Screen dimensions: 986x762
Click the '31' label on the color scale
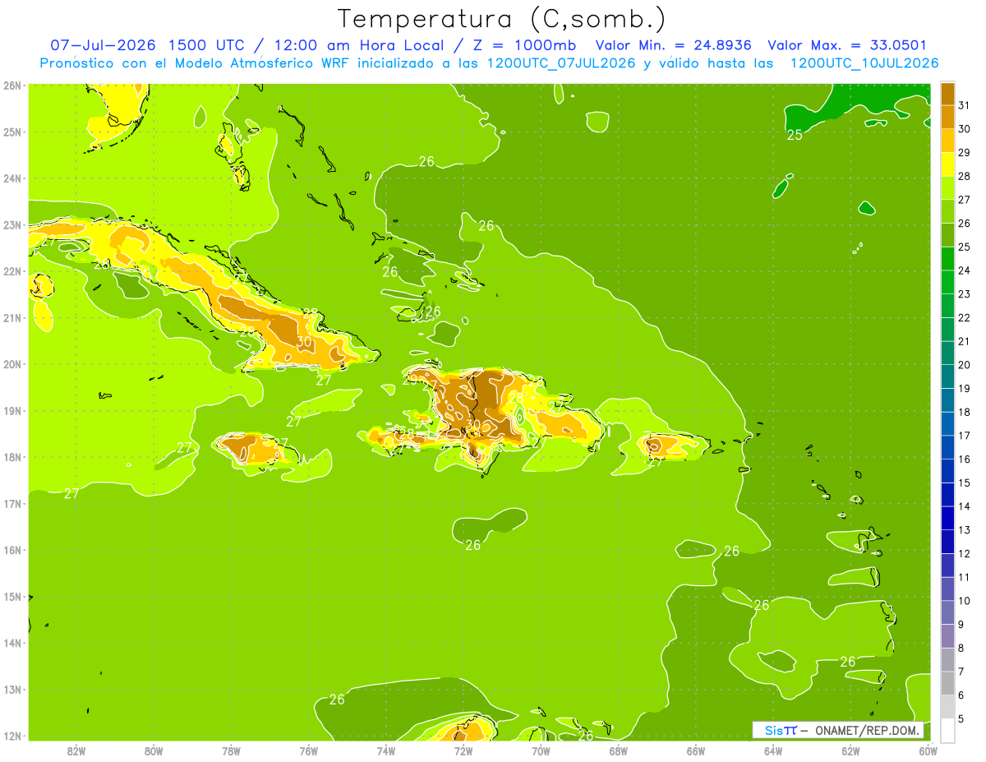[963, 105]
